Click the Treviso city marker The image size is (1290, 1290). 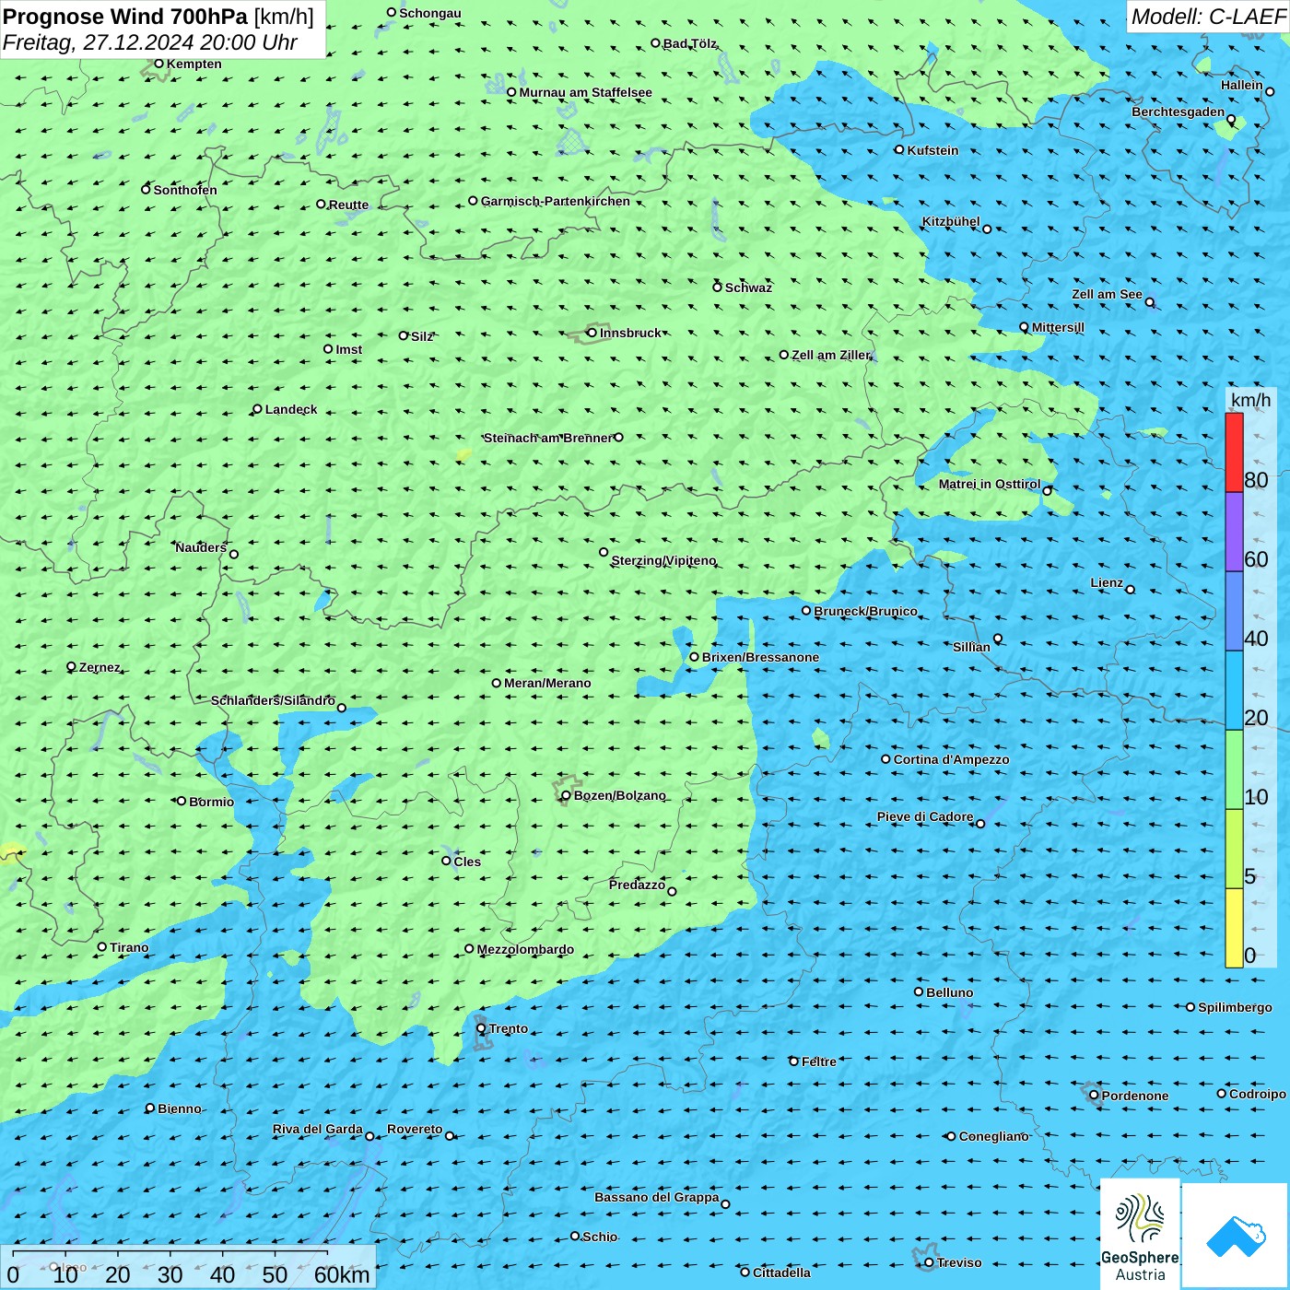[929, 1262]
